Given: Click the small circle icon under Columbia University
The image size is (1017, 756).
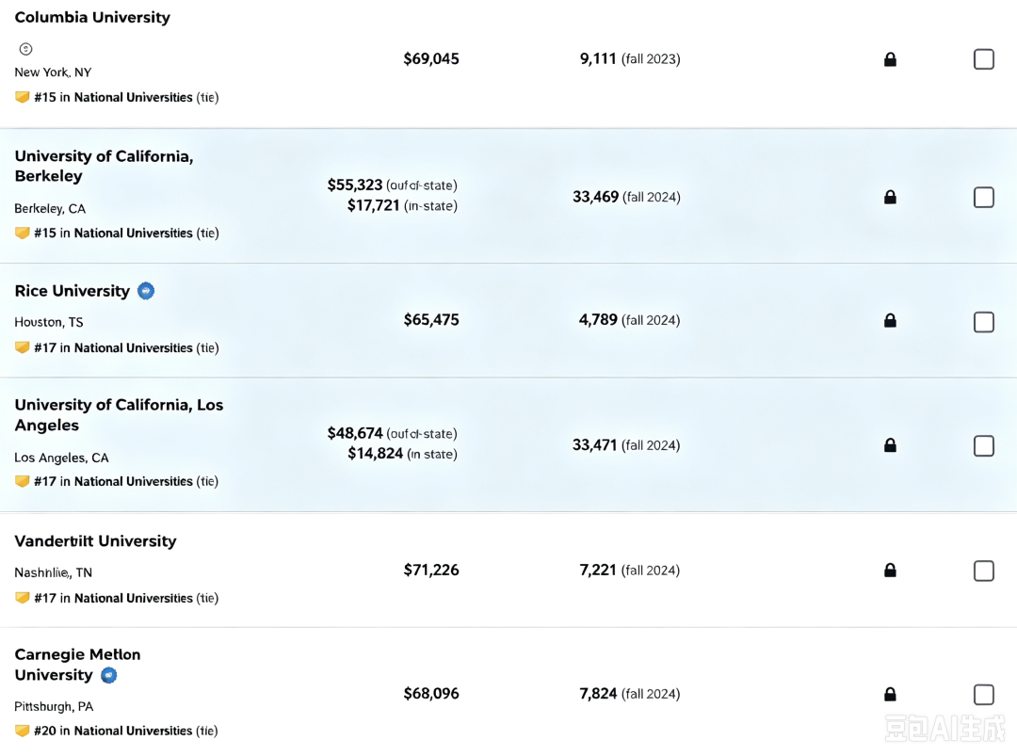Looking at the screenshot, I should 26,49.
